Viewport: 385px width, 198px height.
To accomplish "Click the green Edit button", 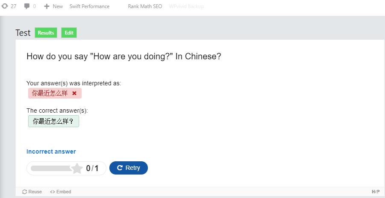I will (x=69, y=32).
